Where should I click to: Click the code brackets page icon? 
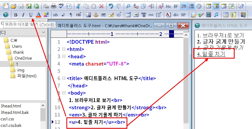coord(69,6)
